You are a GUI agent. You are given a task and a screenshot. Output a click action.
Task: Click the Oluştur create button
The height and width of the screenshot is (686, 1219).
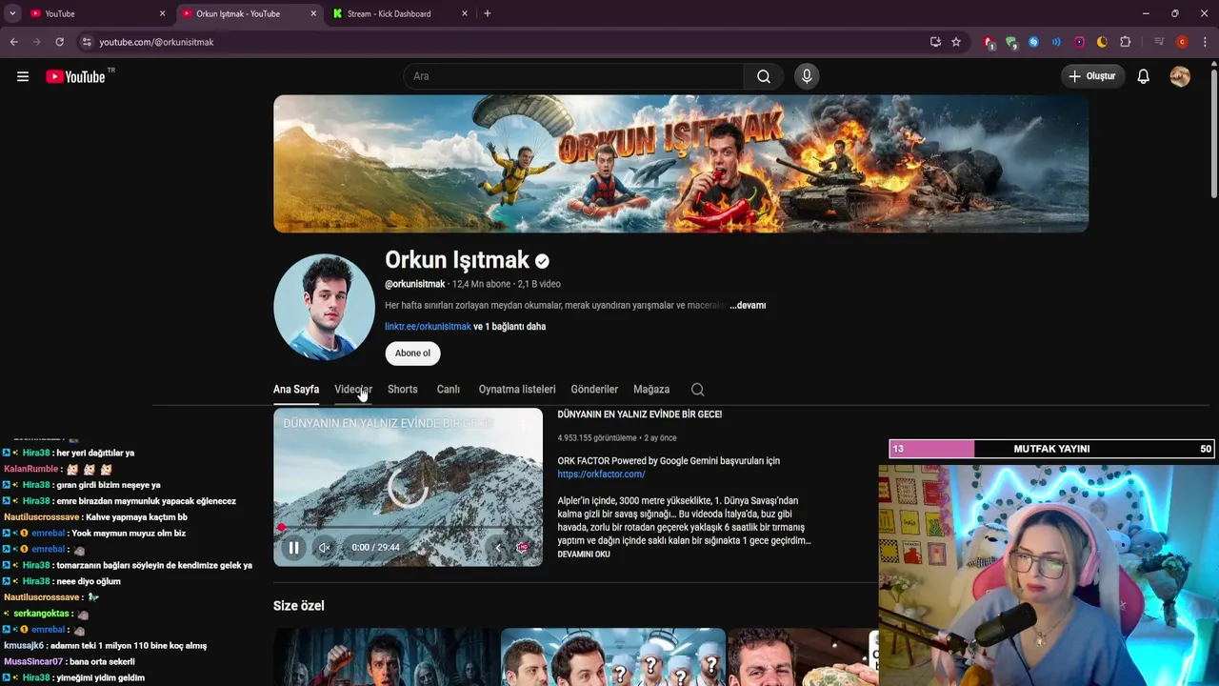coord(1092,76)
